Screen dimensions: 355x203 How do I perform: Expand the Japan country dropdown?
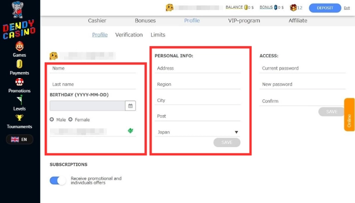(197, 132)
